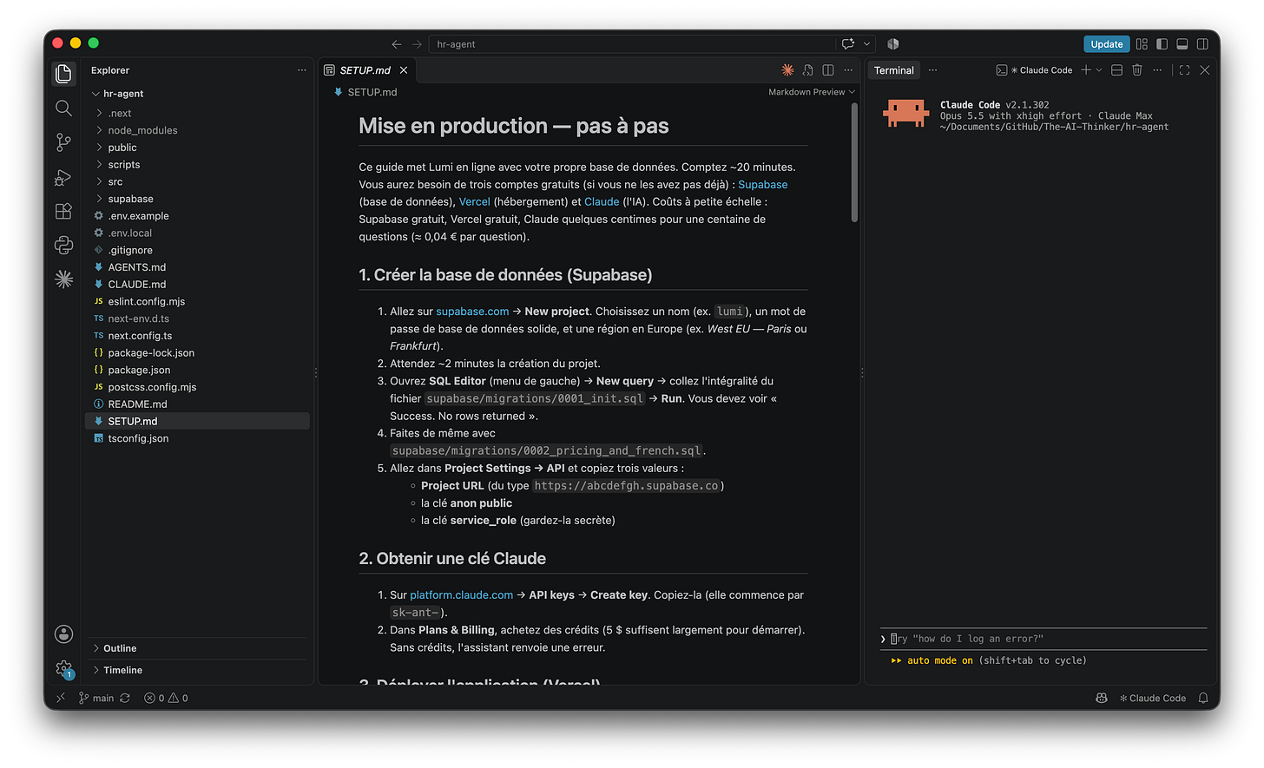Split the terminal panel
Screen dimensions: 1264x768
[x=1117, y=70]
